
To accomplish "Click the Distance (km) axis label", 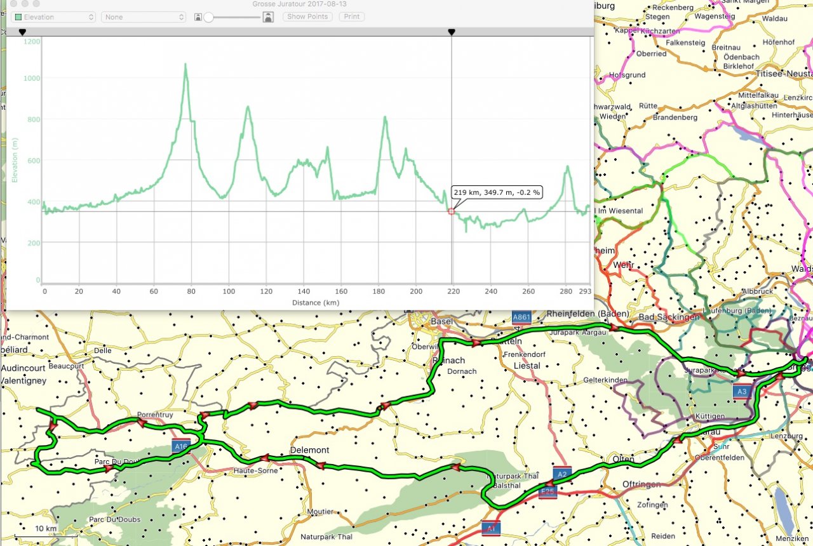I will pyautogui.click(x=316, y=303).
